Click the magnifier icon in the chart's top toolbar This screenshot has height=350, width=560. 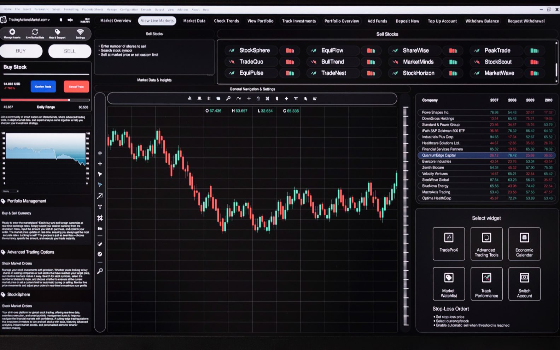[x=228, y=99]
